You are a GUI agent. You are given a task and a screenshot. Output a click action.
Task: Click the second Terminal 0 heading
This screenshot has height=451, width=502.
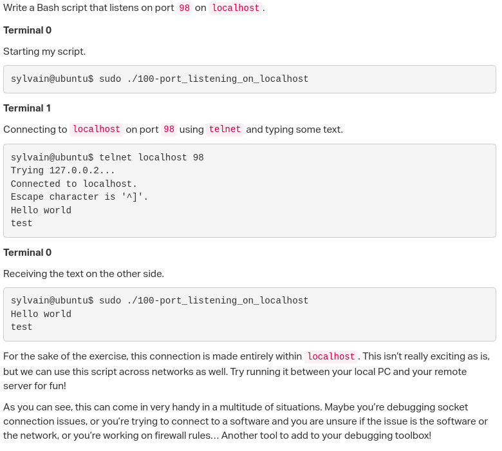click(x=27, y=253)
